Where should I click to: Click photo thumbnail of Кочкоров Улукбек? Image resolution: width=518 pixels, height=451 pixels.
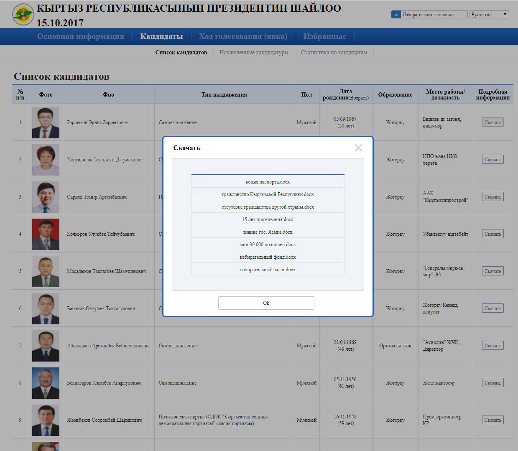pyautogui.click(x=46, y=234)
